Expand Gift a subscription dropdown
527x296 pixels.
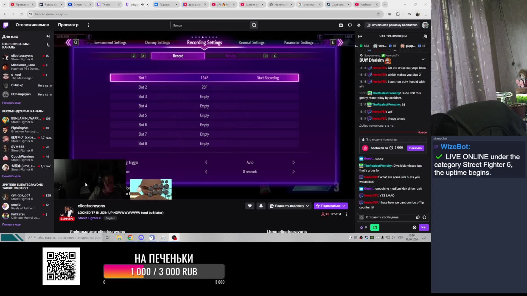(307, 206)
